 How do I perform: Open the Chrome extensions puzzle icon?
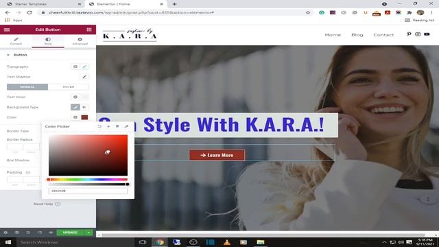[x=410, y=12]
